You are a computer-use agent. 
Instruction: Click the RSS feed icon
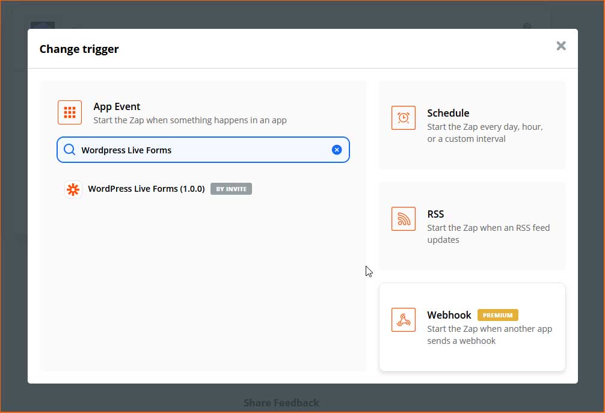click(403, 219)
